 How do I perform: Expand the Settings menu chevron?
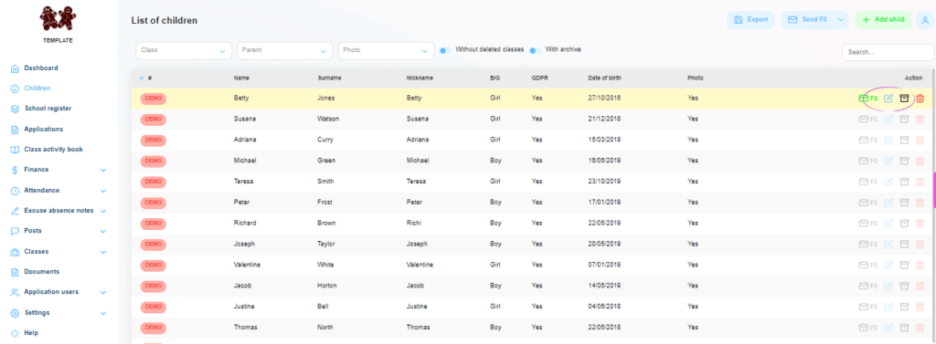103,313
